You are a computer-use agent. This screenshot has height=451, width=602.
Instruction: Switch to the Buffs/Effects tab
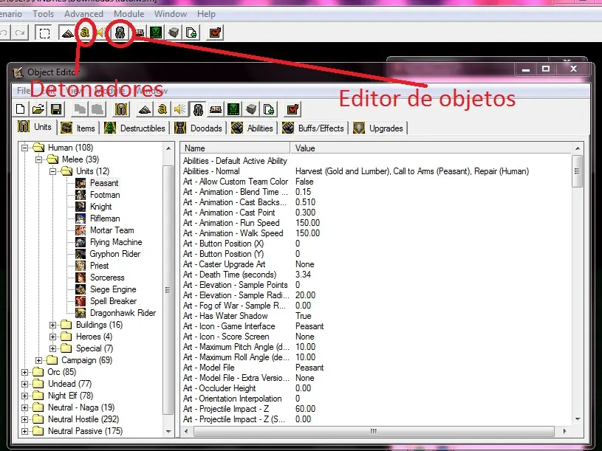coord(313,128)
